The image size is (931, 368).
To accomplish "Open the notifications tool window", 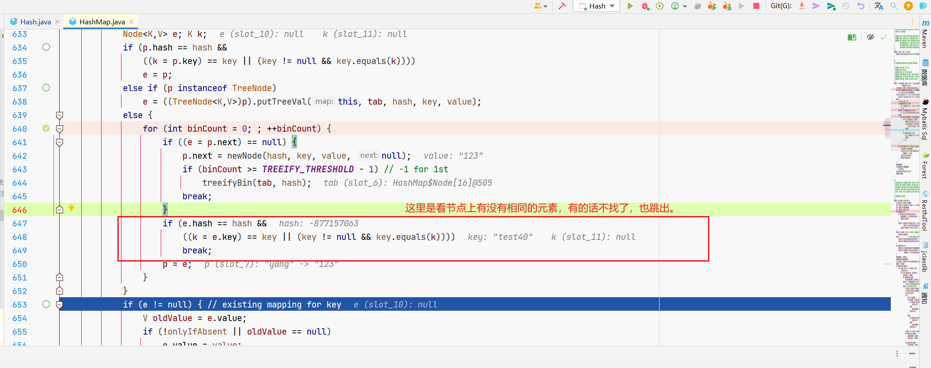I will point(925,293).
